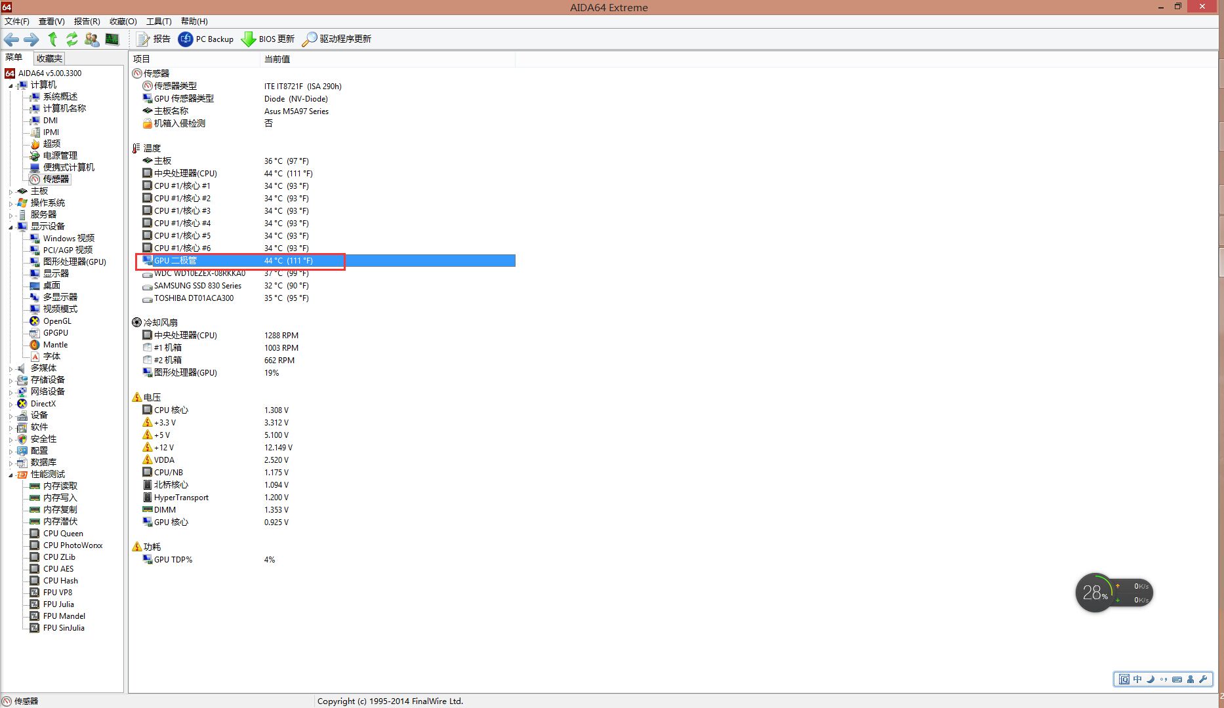The height and width of the screenshot is (708, 1224).
Task: Open Windows 视频 page
Action: point(69,239)
